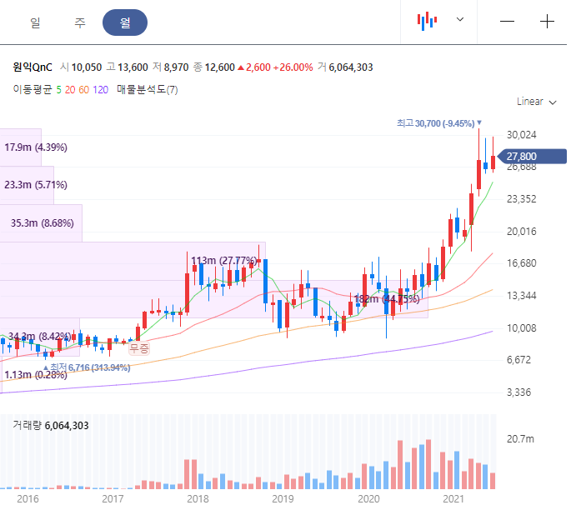
Task: Click the 종 12,600 closing price value
Action: [x=214, y=67]
